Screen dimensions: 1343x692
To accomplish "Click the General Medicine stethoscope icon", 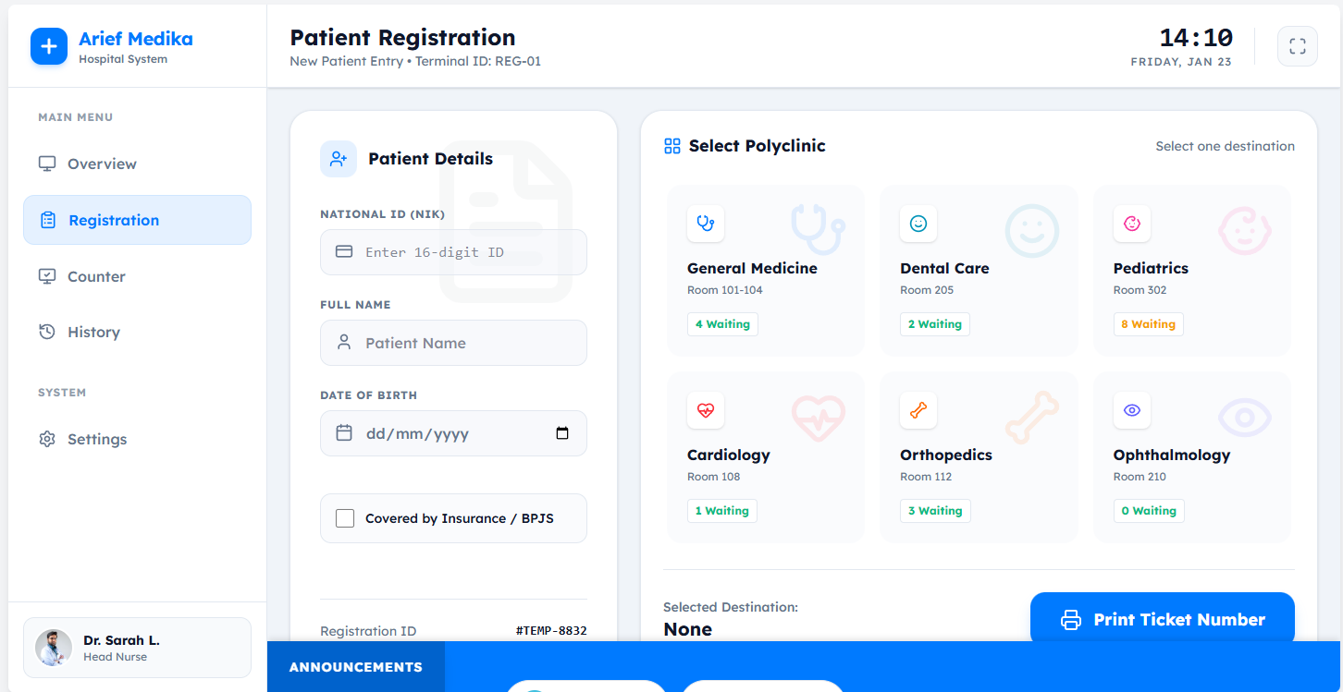I will (x=706, y=223).
